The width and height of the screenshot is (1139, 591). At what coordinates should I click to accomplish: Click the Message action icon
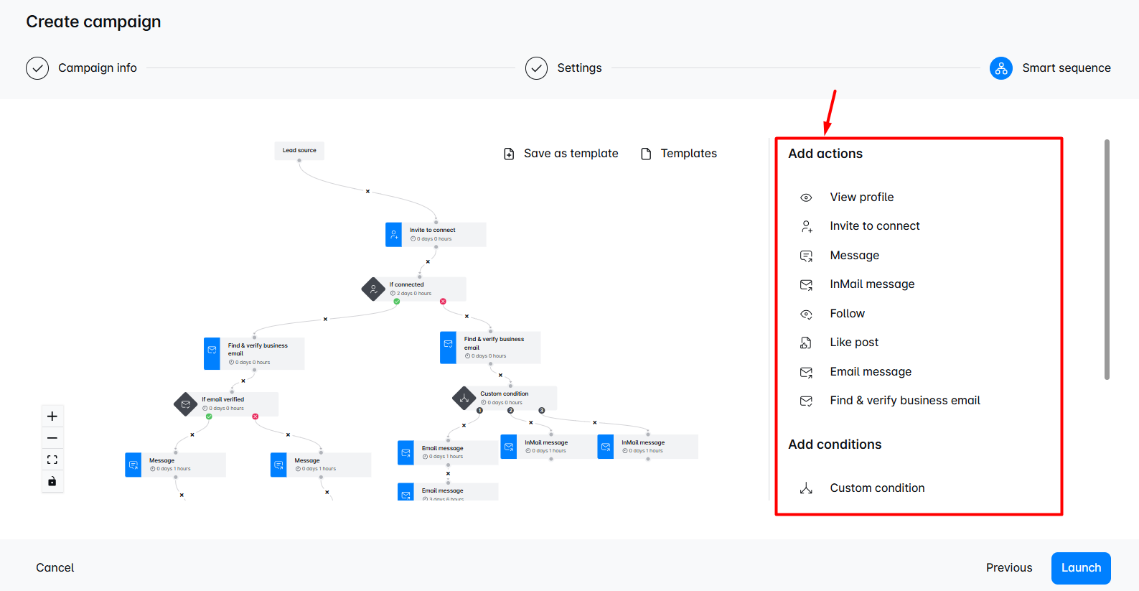pos(806,256)
